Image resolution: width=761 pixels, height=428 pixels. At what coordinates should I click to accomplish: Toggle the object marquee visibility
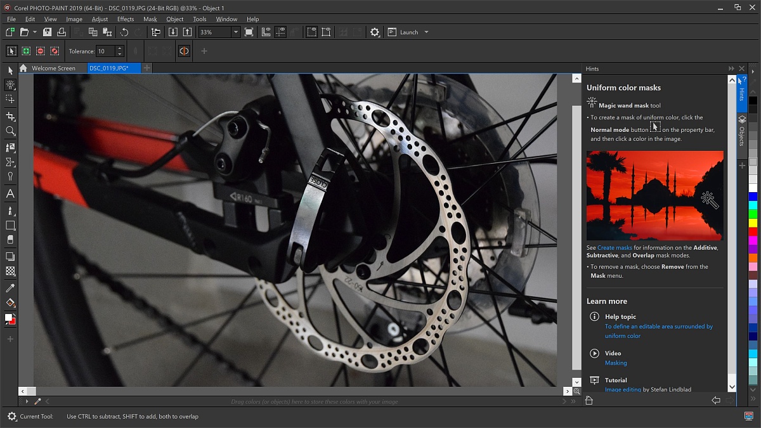[326, 32]
